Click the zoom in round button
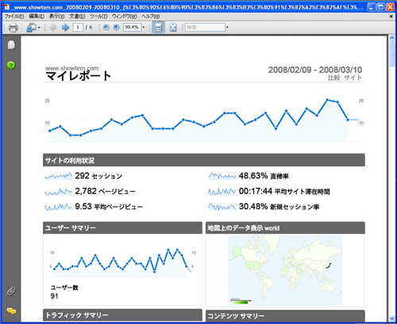 coord(116,27)
